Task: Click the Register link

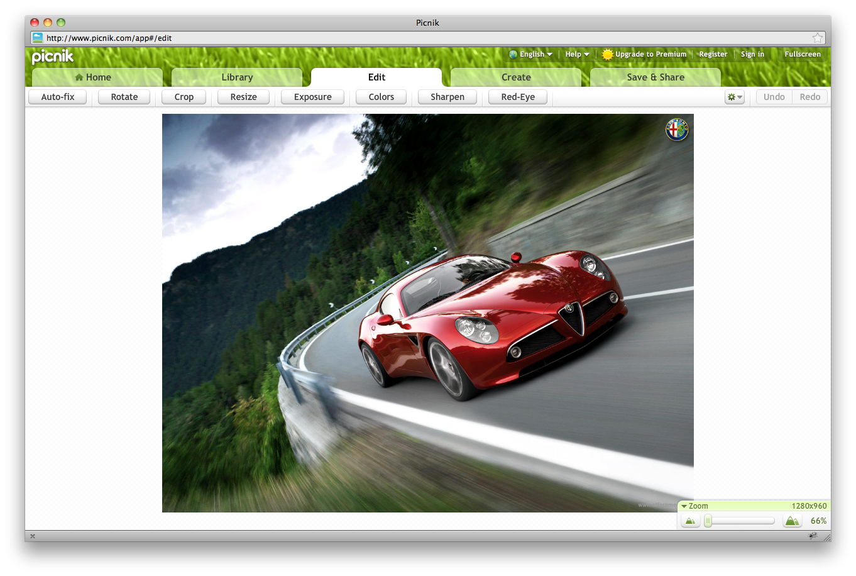Action: (x=713, y=54)
